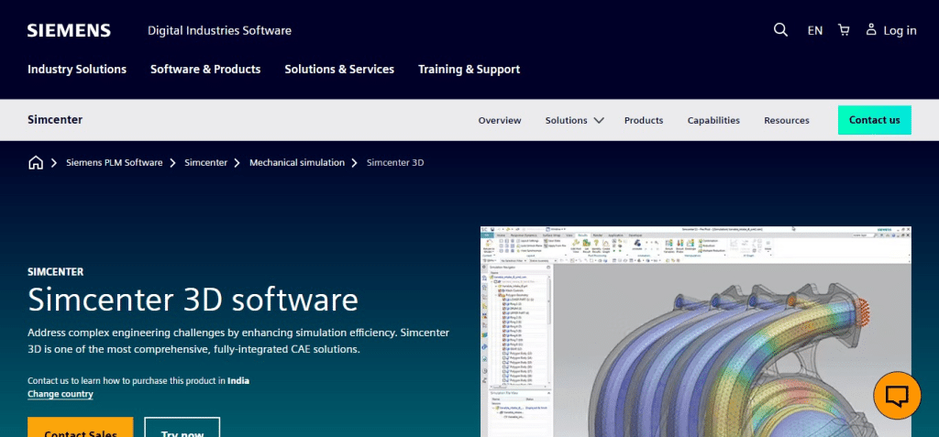This screenshot has height=437, width=939.
Task: Click the Log in link
Action: (900, 30)
